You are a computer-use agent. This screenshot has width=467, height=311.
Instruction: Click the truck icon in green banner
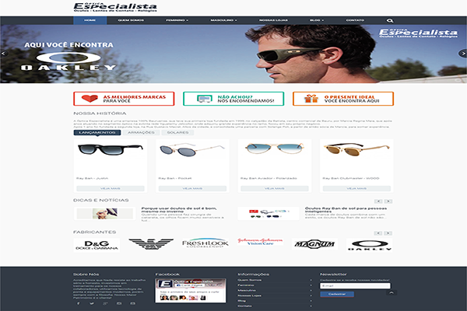point(204,99)
